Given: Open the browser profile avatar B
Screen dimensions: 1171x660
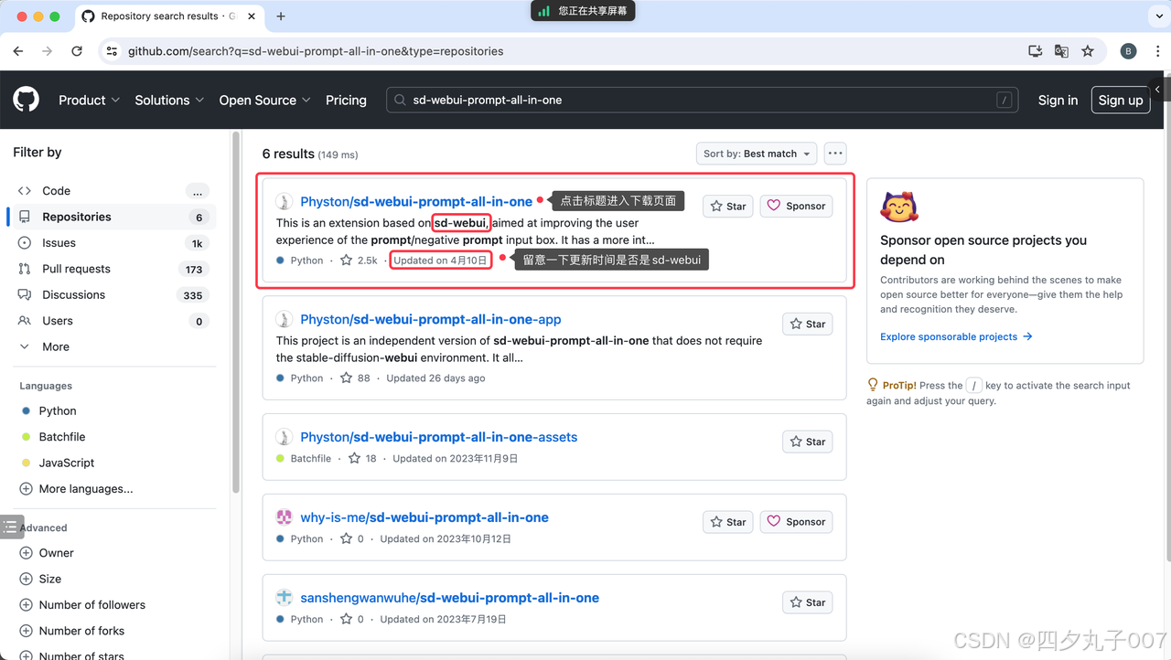Looking at the screenshot, I should (1129, 51).
